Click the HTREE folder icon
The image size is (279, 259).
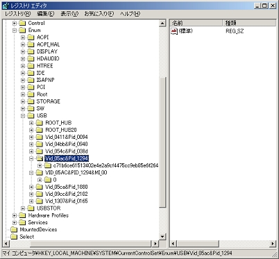(31, 66)
